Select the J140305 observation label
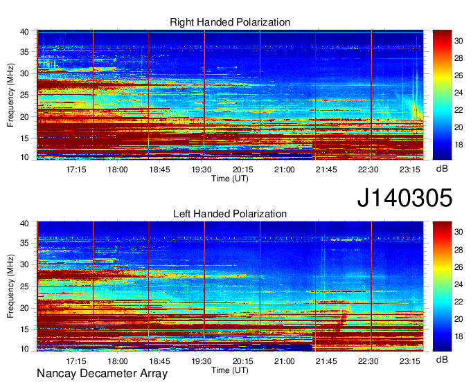Screen dimensions: 471x382 405,198
